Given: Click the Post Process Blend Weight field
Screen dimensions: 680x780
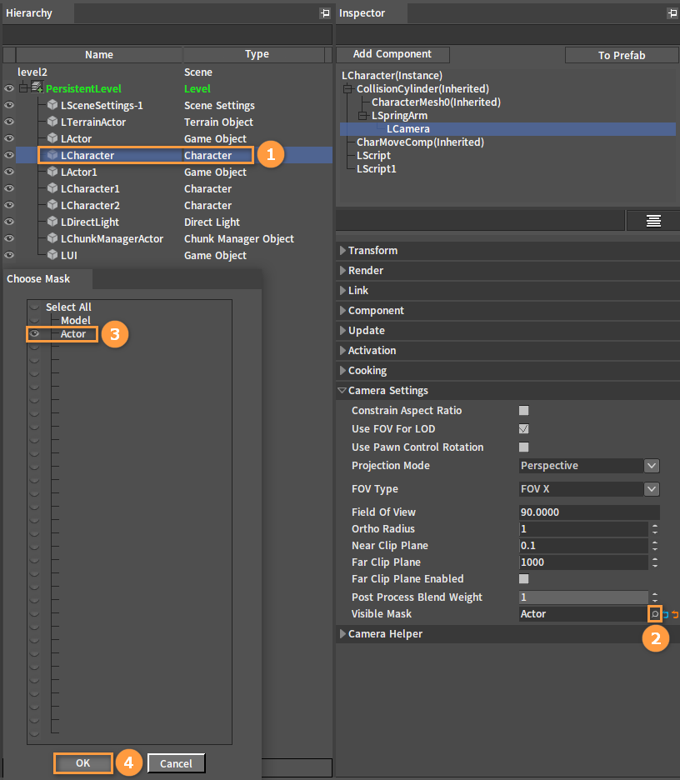Looking at the screenshot, I should pos(583,597).
